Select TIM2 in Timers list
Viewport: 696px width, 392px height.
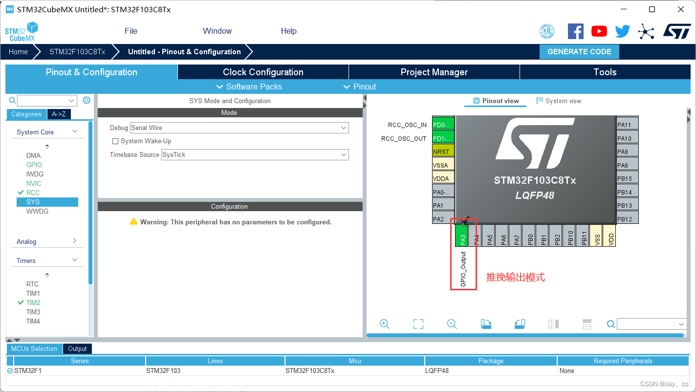[33, 303]
